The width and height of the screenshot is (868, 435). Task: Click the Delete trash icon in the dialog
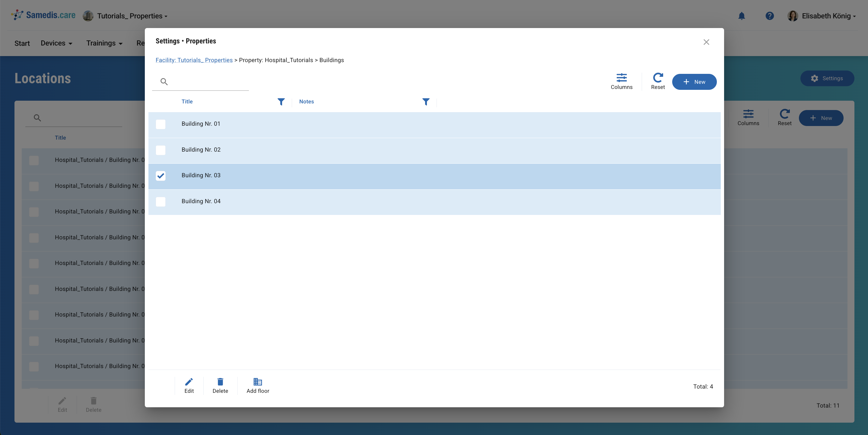(220, 382)
